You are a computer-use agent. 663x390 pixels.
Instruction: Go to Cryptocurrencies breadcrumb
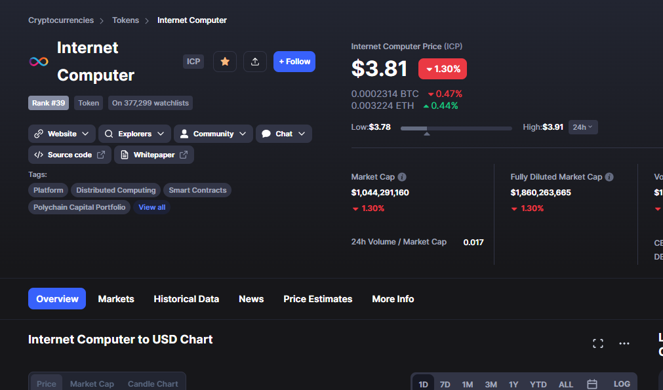pos(61,20)
